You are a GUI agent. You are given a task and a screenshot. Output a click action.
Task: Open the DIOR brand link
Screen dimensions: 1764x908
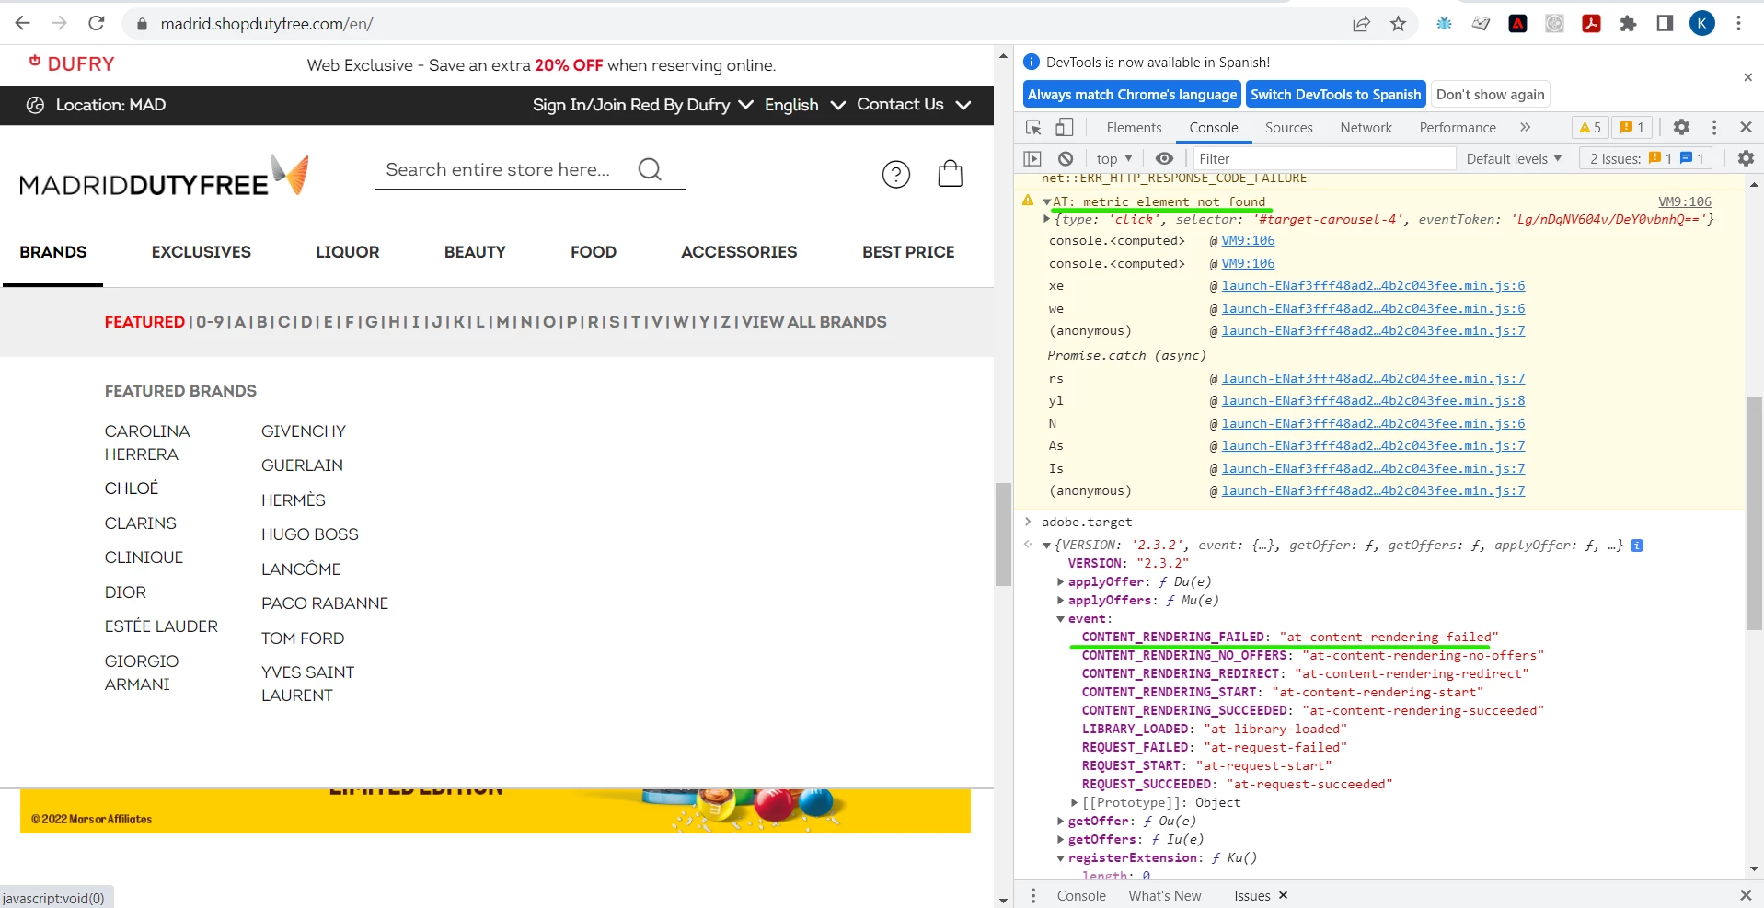(125, 592)
